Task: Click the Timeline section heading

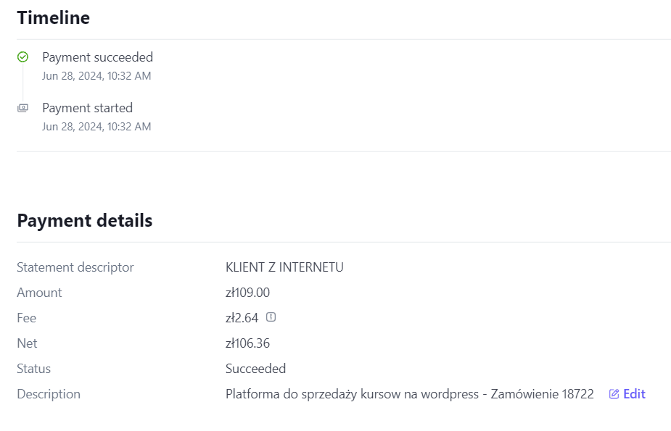Action: click(54, 18)
